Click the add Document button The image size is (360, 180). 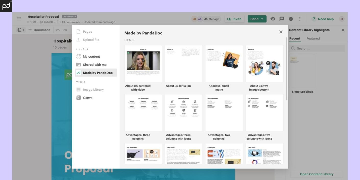(x=39, y=30)
